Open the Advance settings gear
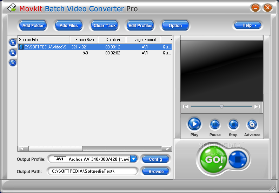Viewport: 279px width, 193px height. 252,125
